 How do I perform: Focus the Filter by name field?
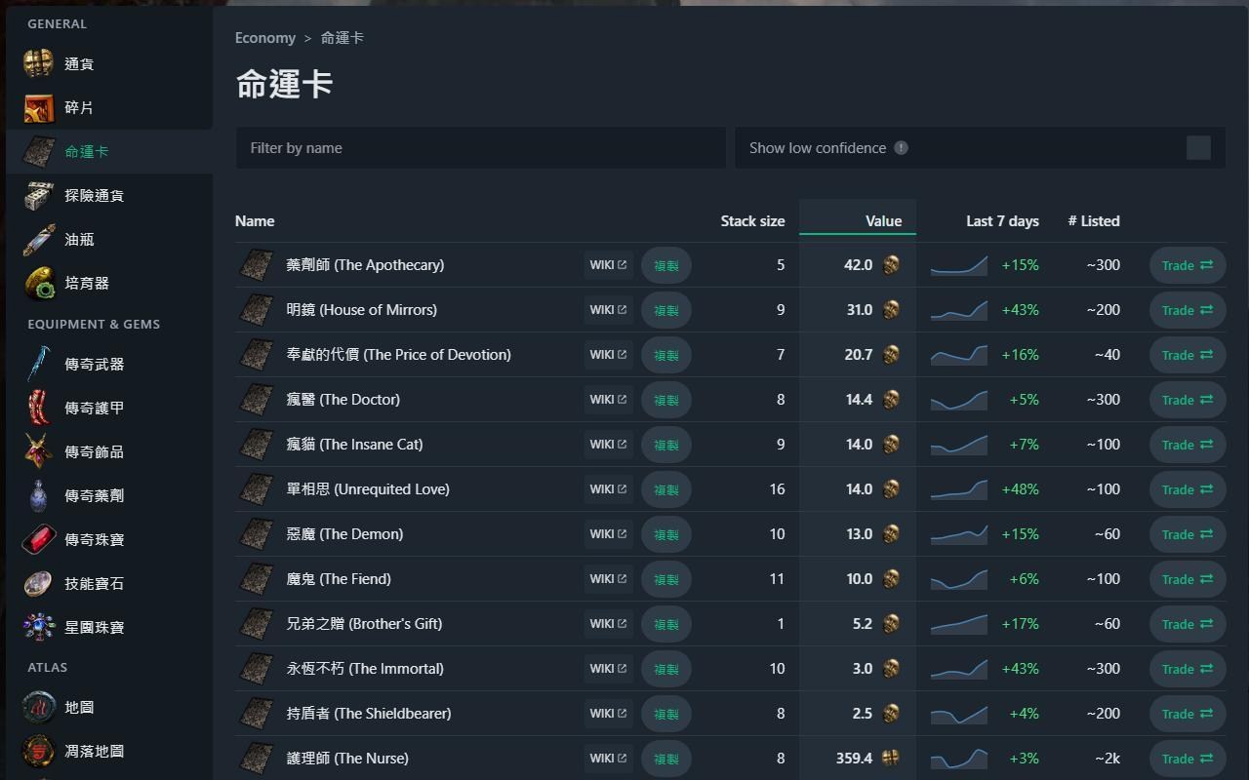[480, 148]
